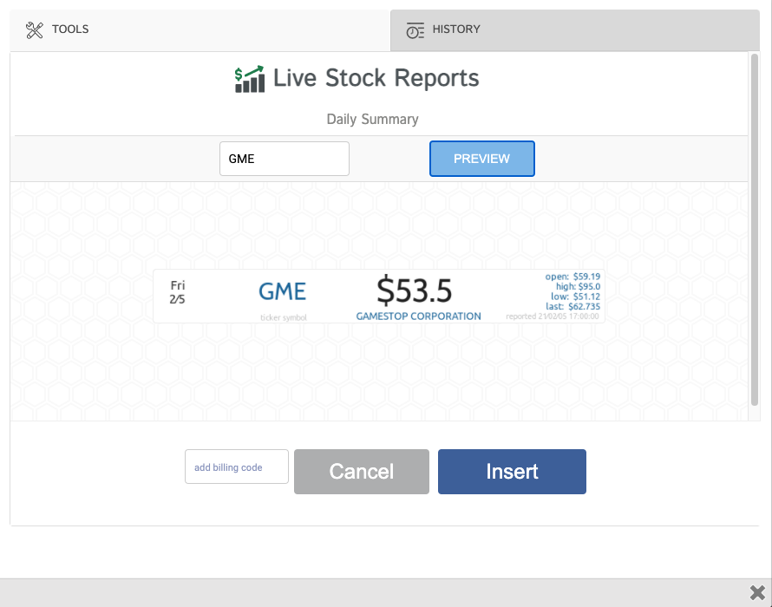Click the Preview button
The width and height of the screenshot is (772, 607).
pyautogui.click(x=482, y=159)
